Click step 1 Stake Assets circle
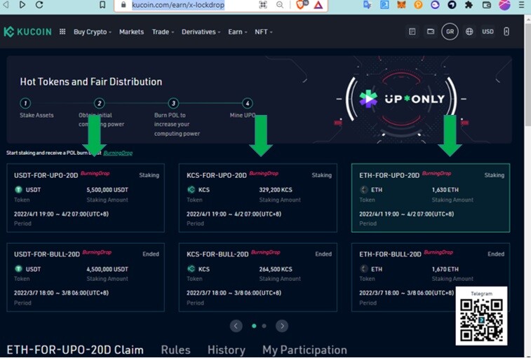This screenshot has height=358, width=531. pos(25,103)
